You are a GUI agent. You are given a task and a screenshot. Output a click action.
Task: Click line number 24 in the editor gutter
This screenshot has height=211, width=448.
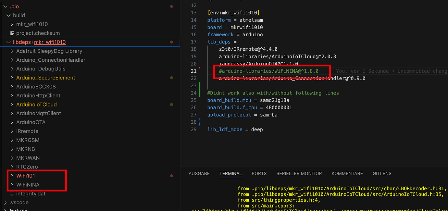click(x=194, y=93)
